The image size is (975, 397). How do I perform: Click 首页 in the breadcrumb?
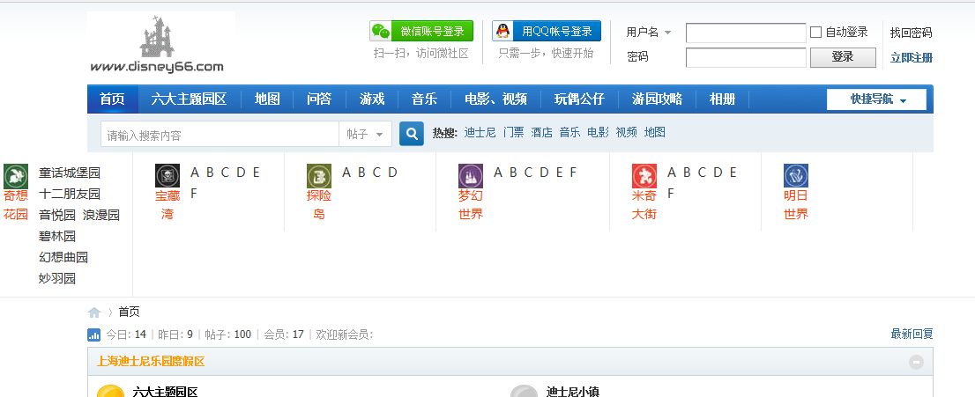point(130,312)
